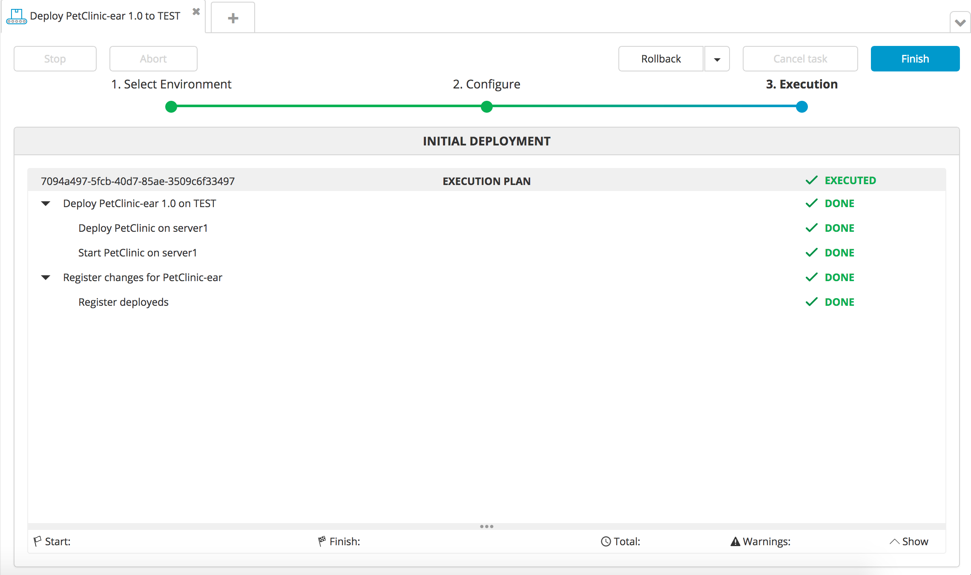This screenshot has height=575, width=971.
Task: Click the Abort action icon
Action: click(x=153, y=58)
